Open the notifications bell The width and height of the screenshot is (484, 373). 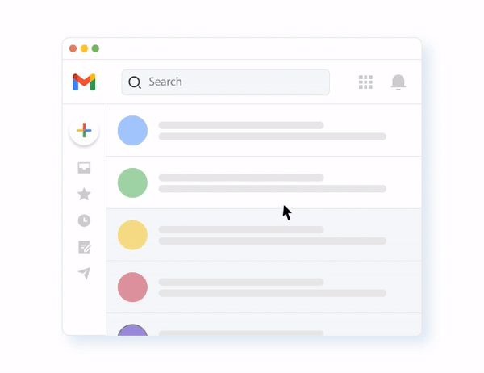[x=398, y=82]
